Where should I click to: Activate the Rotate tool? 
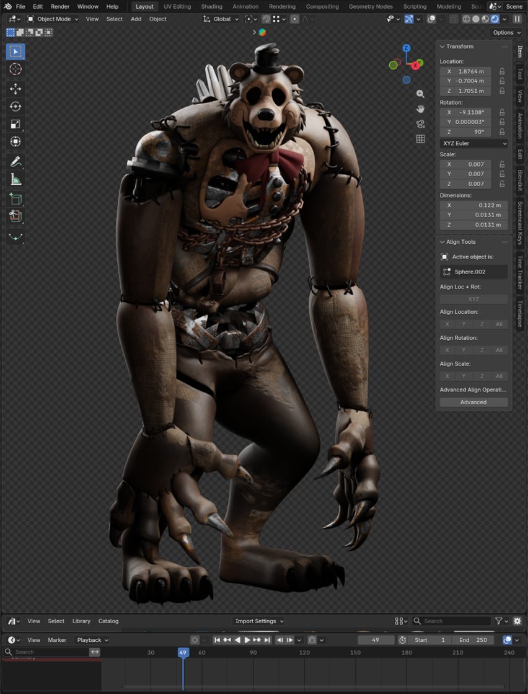pyautogui.click(x=15, y=107)
